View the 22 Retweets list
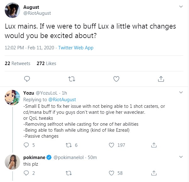The height and width of the screenshot is (182, 189). tap(18, 63)
